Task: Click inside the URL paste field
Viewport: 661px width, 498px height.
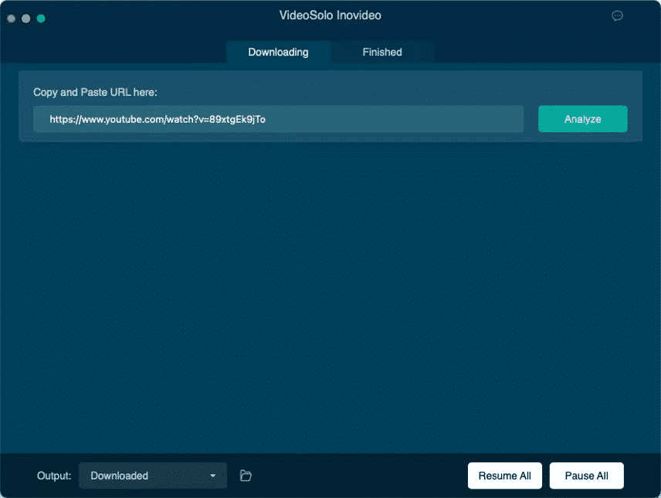Action: 279,119
